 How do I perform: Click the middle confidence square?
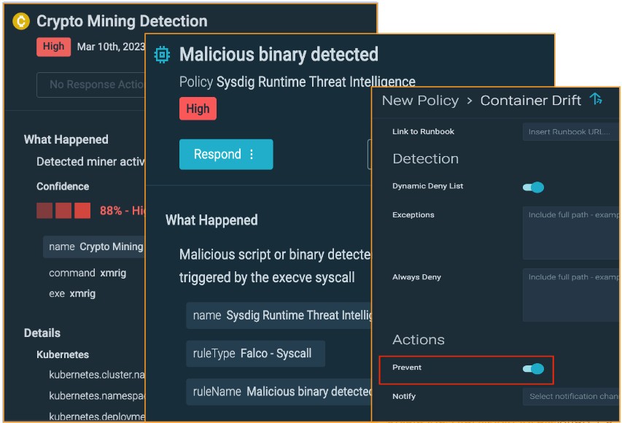pos(63,210)
